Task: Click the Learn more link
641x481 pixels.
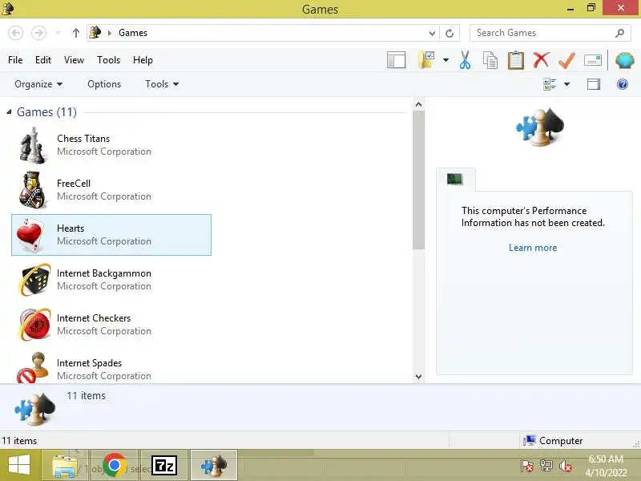Action: tap(533, 248)
